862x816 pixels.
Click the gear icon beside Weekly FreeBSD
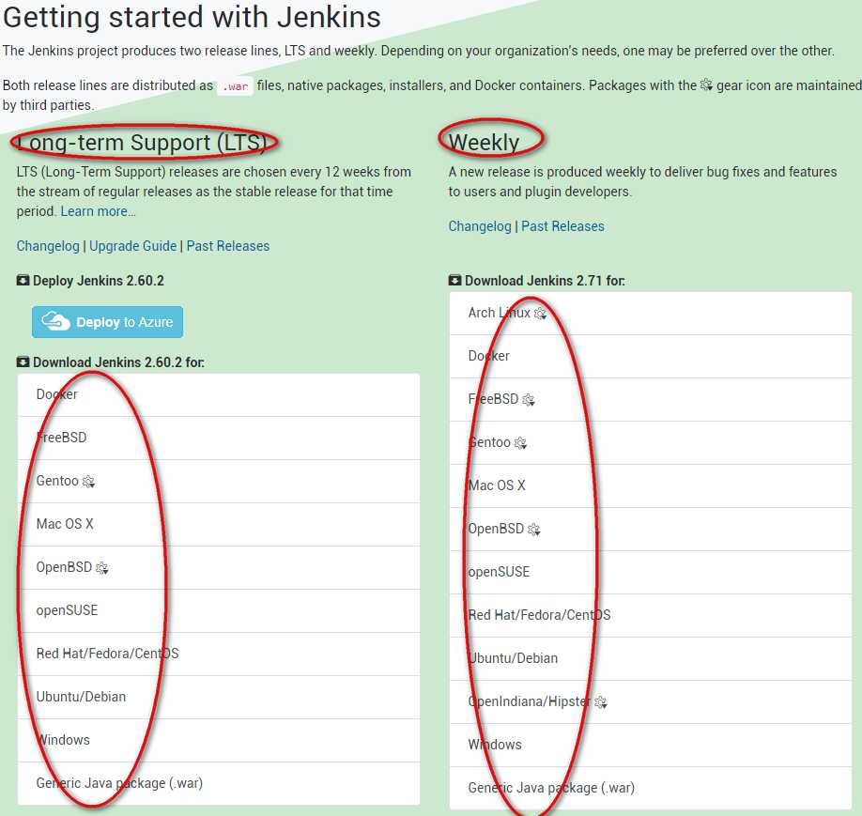coord(529,400)
